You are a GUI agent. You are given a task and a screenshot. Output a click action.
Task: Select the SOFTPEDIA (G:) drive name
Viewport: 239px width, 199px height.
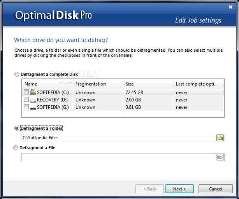(x=53, y=107)
